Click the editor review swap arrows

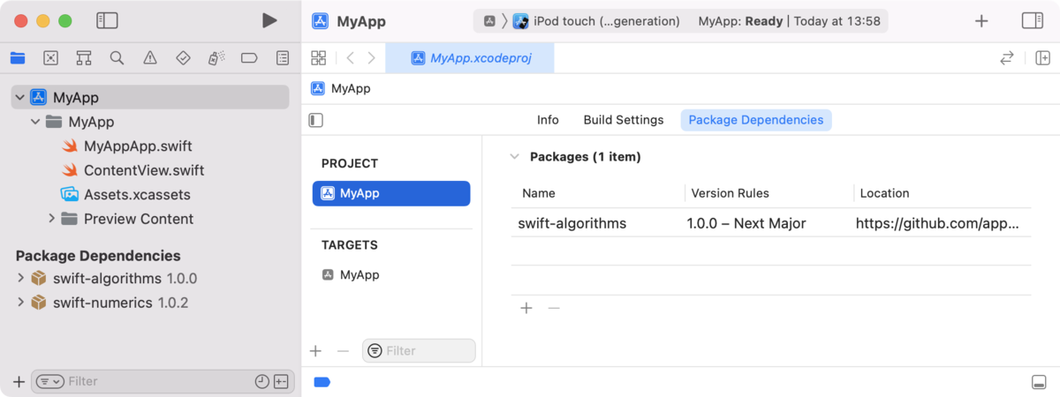click(x=1006, y=58)
